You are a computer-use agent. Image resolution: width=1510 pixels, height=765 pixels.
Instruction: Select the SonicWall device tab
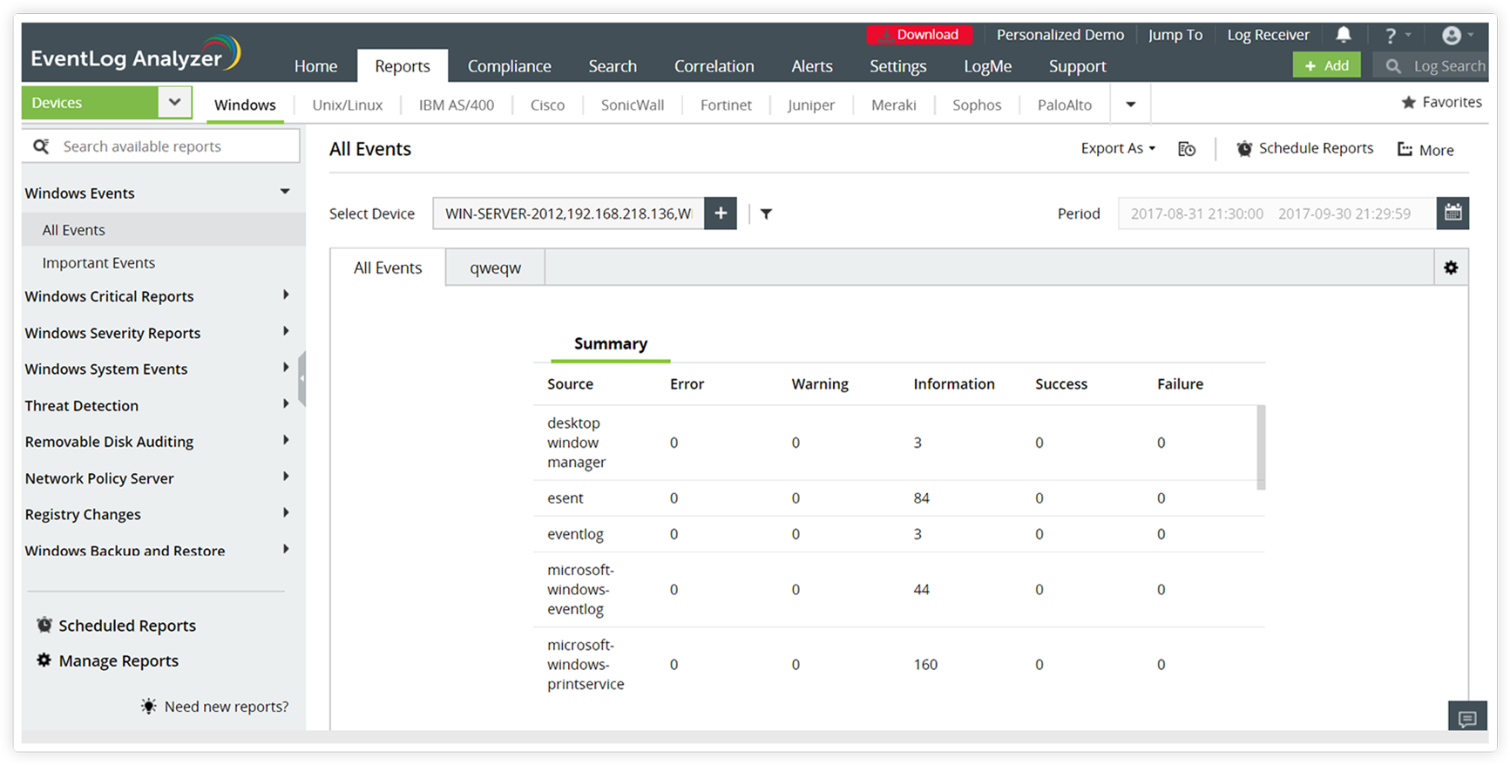633,105
